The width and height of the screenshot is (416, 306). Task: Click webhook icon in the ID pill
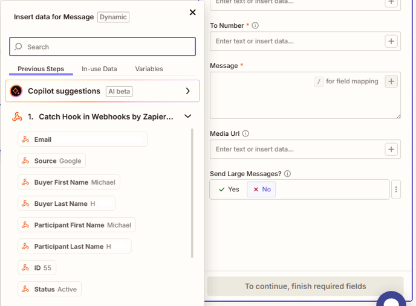click(x=25, y=268)
